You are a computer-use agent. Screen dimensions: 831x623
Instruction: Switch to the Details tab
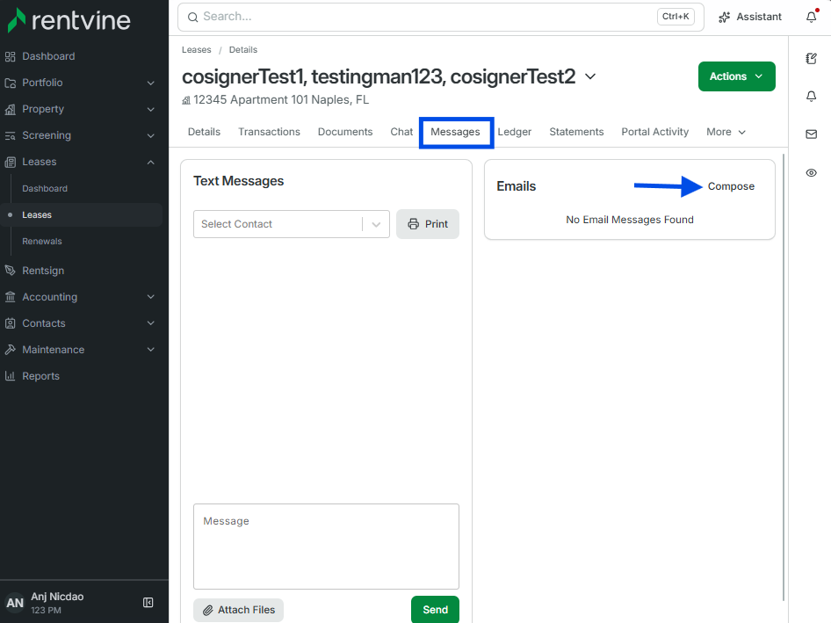[x=204, y=132]
